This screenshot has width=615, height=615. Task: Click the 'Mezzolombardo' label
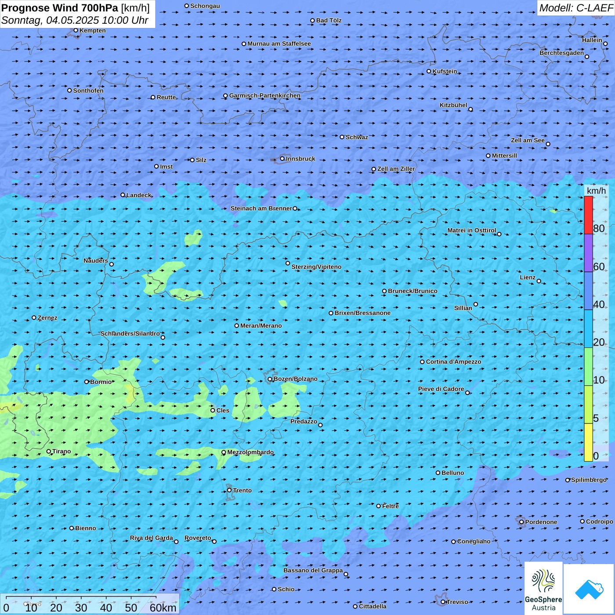(x=250, y=452)
